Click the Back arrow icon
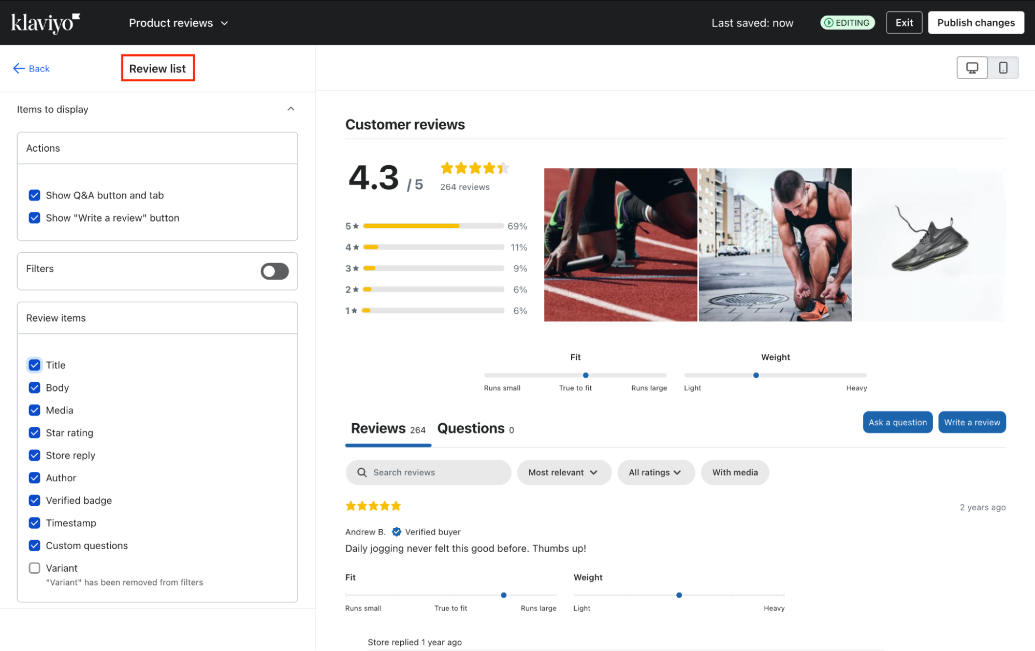 click(x=19, y=68)
